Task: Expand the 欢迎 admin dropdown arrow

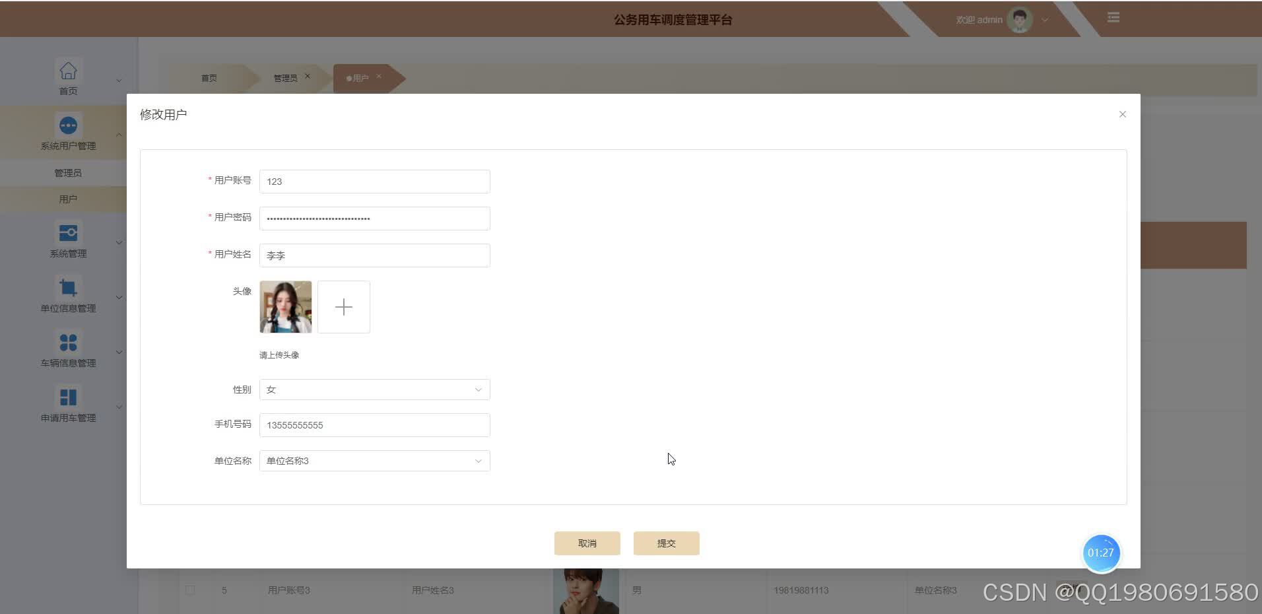Action: pyautogui.click(x=1045, y=20)
